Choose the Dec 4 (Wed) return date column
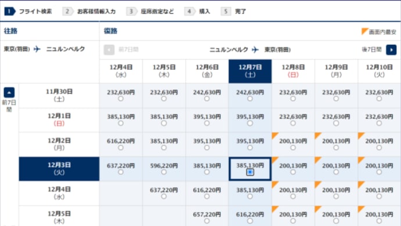The width and height of the screenshot is (401, 226). point(121,71)
